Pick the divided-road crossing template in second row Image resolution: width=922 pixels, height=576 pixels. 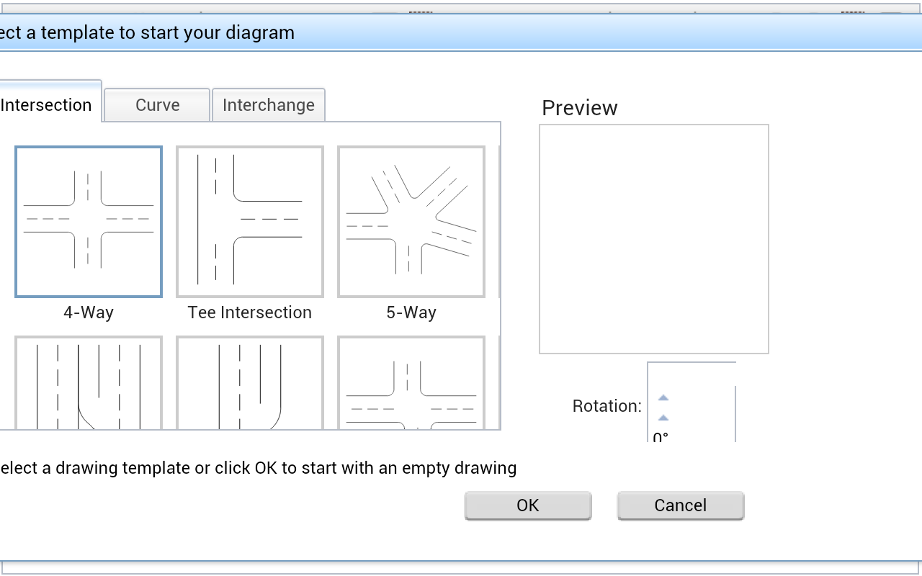(411, 382)
